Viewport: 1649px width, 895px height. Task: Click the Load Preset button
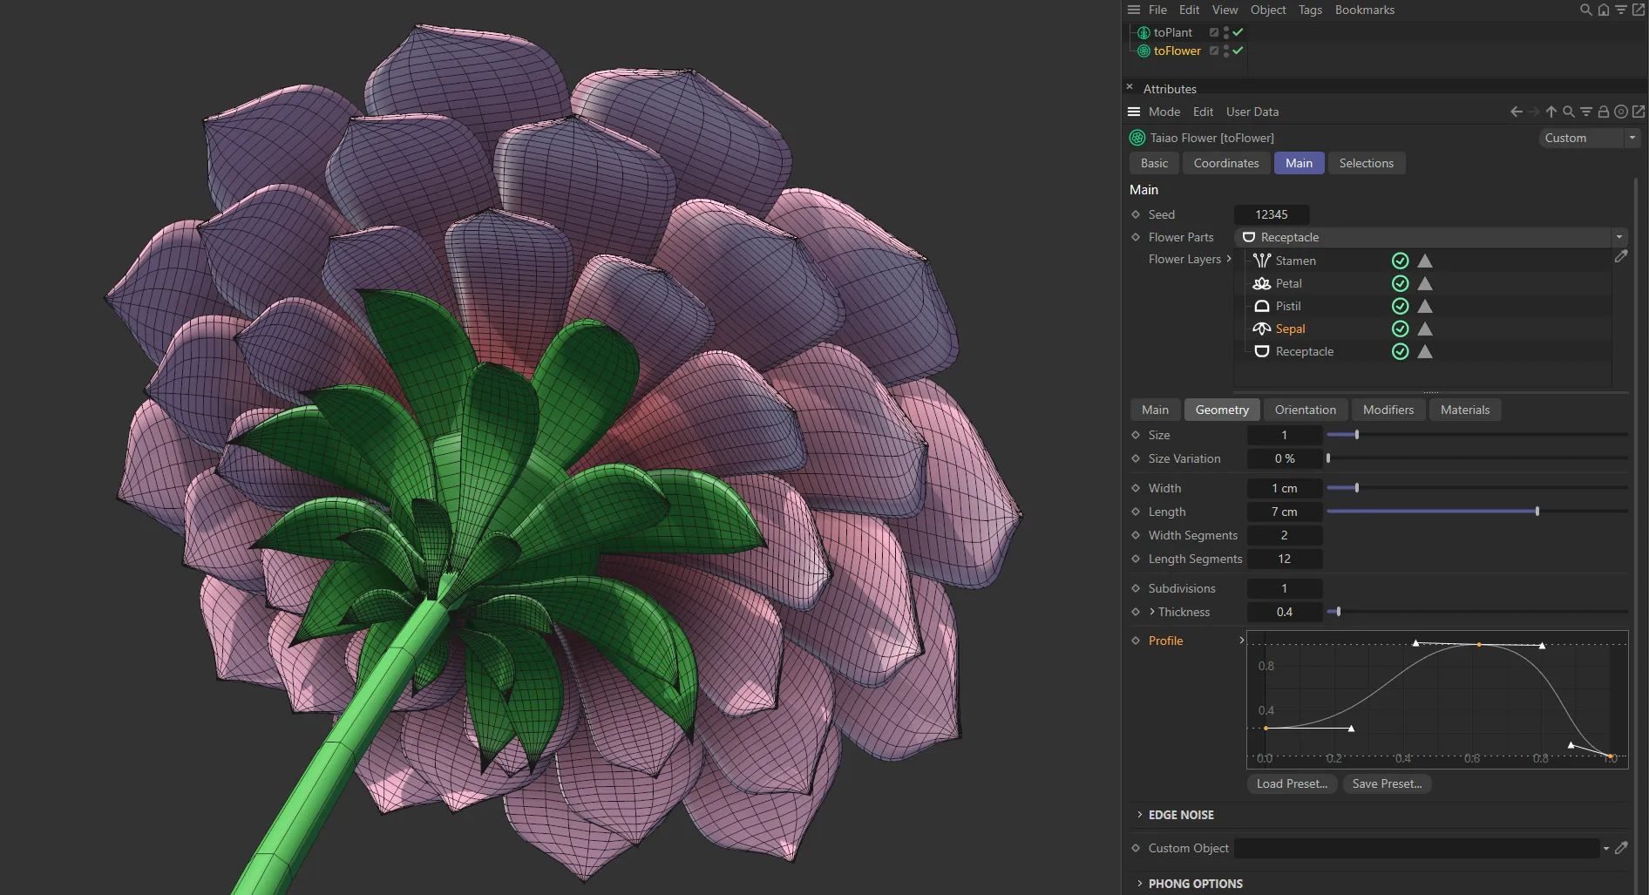tap(1292, 783)
